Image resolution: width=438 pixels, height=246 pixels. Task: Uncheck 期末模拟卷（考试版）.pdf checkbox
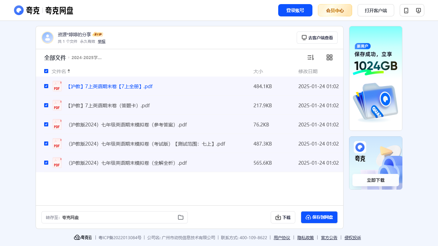[46, 143]
